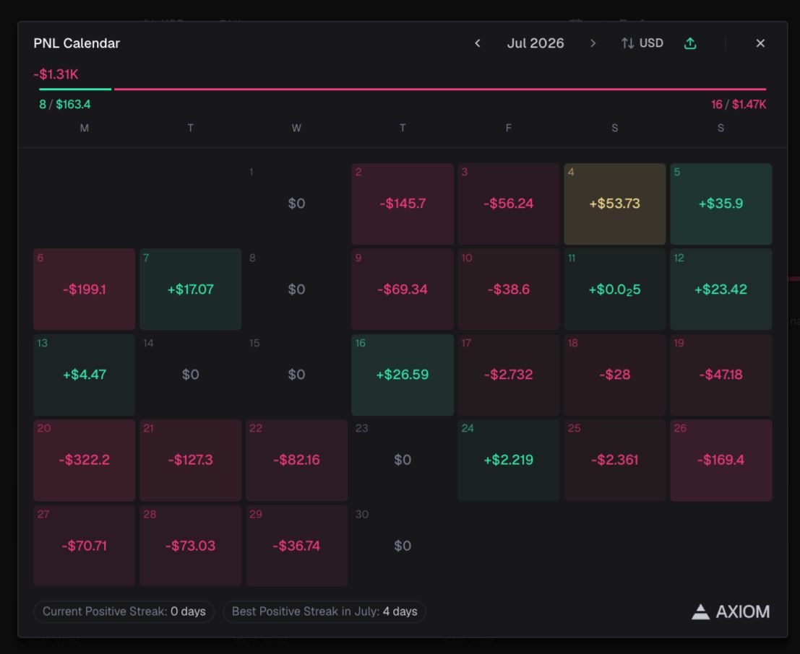Select the July 24 cell showing +$2.219
This screenshot has width=800, height=654.
click(x=509, y=461)
